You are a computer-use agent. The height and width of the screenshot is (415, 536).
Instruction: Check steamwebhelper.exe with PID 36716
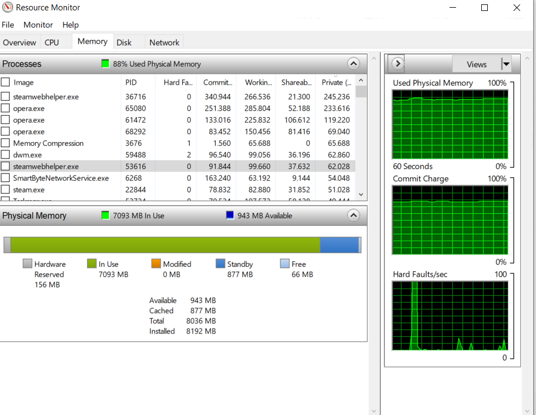(x=5, y=97)
